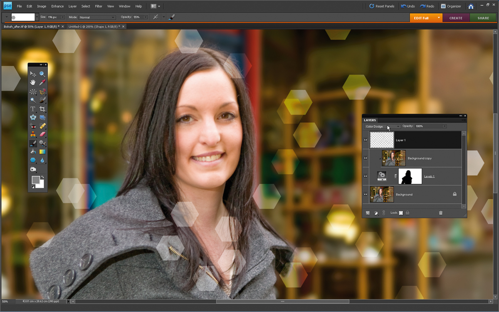Click the Undo button
Screen dimensions: 499x312
click(408, 6)
